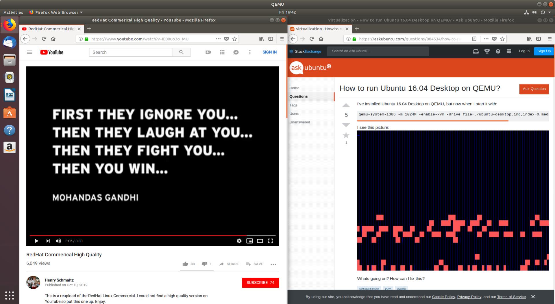555x304 pixels.
Task: Open Henry Schmaltz channel name link
Action: tap(59, 280)
